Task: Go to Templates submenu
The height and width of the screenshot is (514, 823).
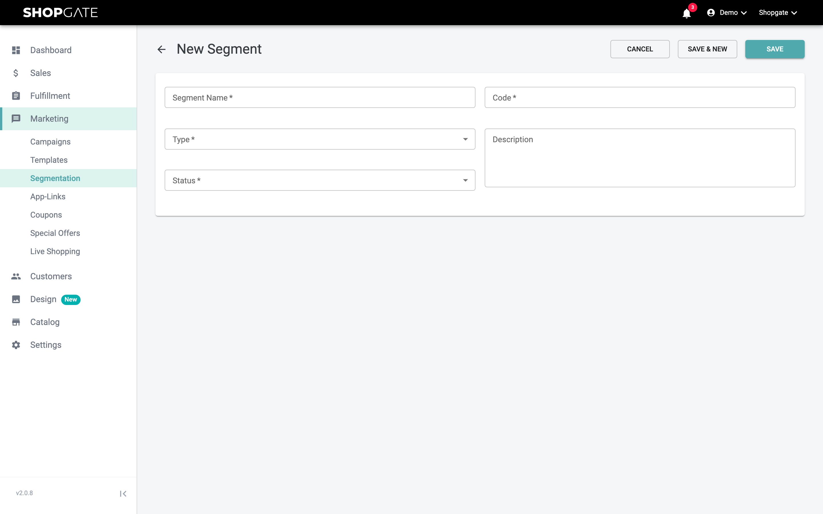Action: pyautogui.click(x=68, y=160)
